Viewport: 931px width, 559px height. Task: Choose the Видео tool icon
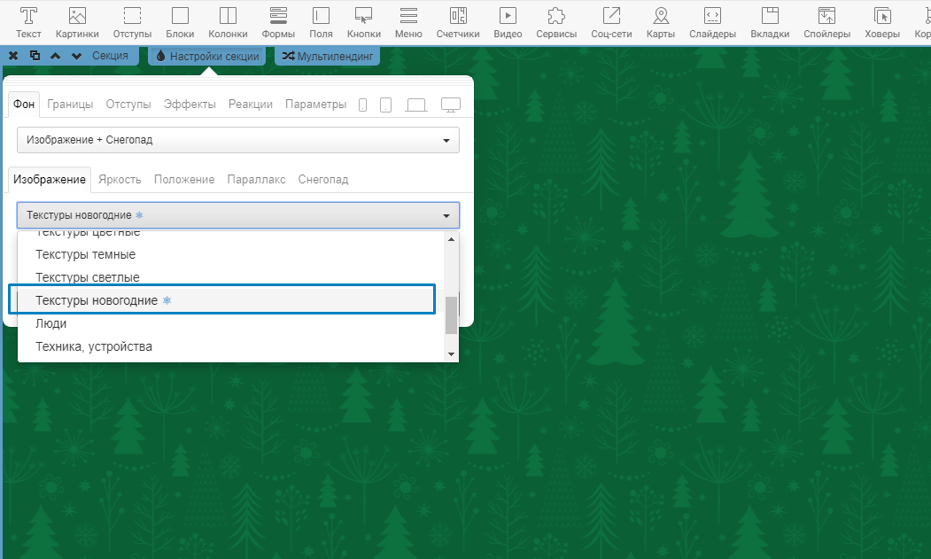(x=508, y=22)
